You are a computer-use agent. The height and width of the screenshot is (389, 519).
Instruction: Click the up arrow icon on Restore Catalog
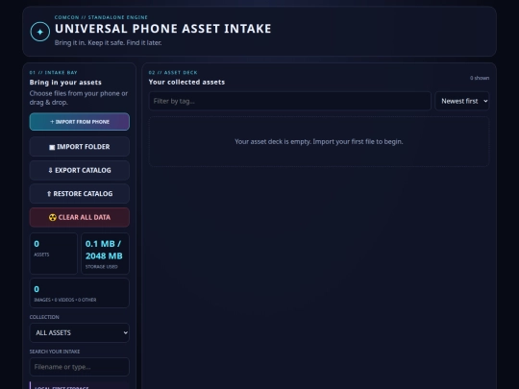tap(49, 194)
